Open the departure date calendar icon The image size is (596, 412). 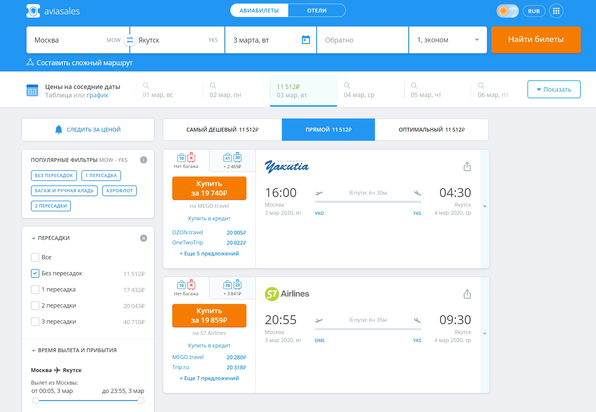[x=306, y=40]
